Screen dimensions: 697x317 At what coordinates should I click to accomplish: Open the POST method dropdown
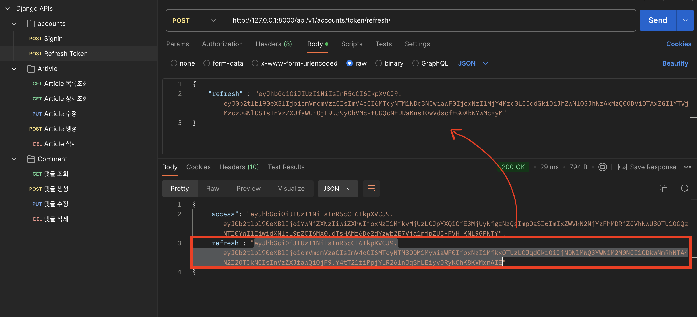[x=194, y=20]
